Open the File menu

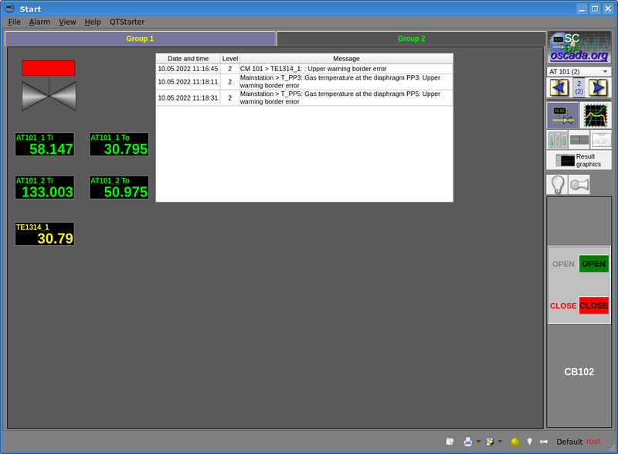click(14, 22)
